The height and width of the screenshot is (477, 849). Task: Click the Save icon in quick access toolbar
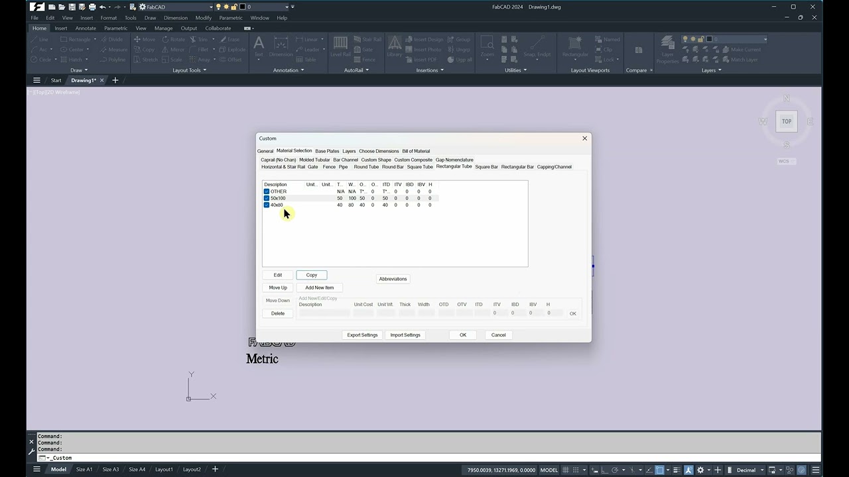[72, 7]
